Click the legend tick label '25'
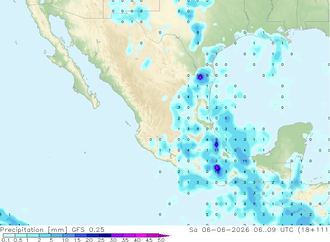The width and height of the screenshot is (330, 242). (101, 240)
